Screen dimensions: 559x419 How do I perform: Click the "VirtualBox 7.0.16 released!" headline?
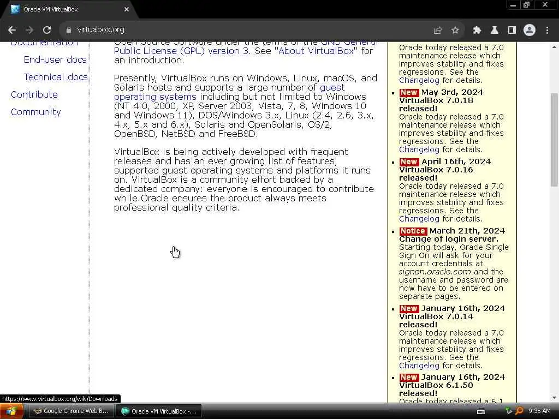click(436, 174)
